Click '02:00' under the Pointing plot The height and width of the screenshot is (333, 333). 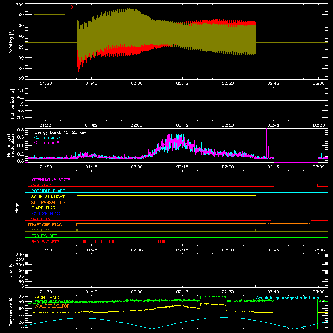(x=137, y=84)
